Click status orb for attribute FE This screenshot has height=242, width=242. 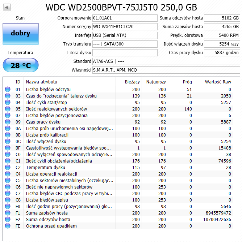pyautogui.click(x=8, y=226)
